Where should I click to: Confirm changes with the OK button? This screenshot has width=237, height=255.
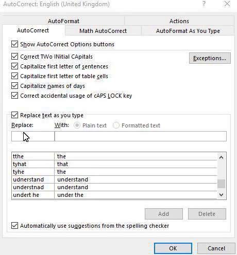(x=173, y=248)
